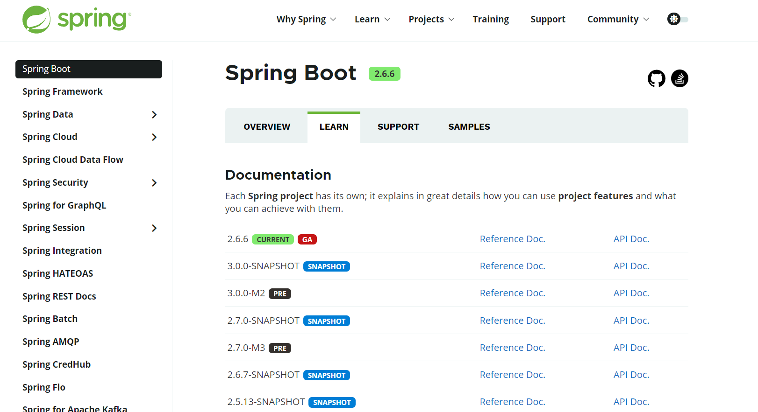This screenshot has height=412, width=758.
Task: Expand the Community dropdown menu
Action: tap(618, 19)
